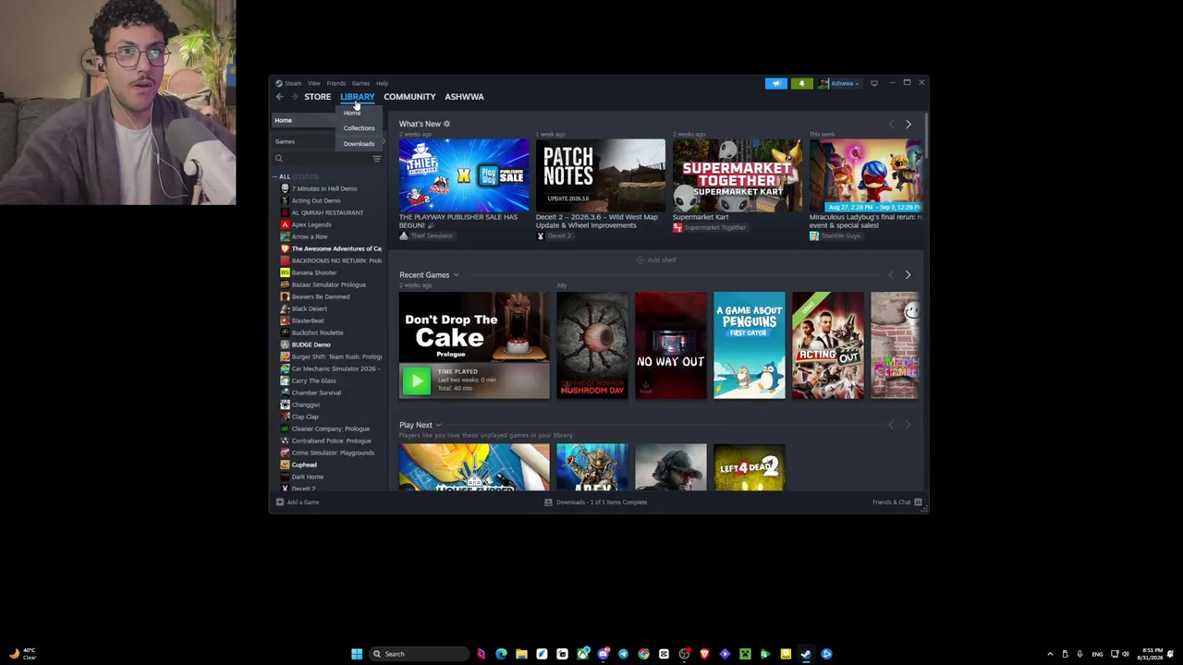Expand Recent Games shelf dropdown
The image size is (1183, 665).
(456, 275)
